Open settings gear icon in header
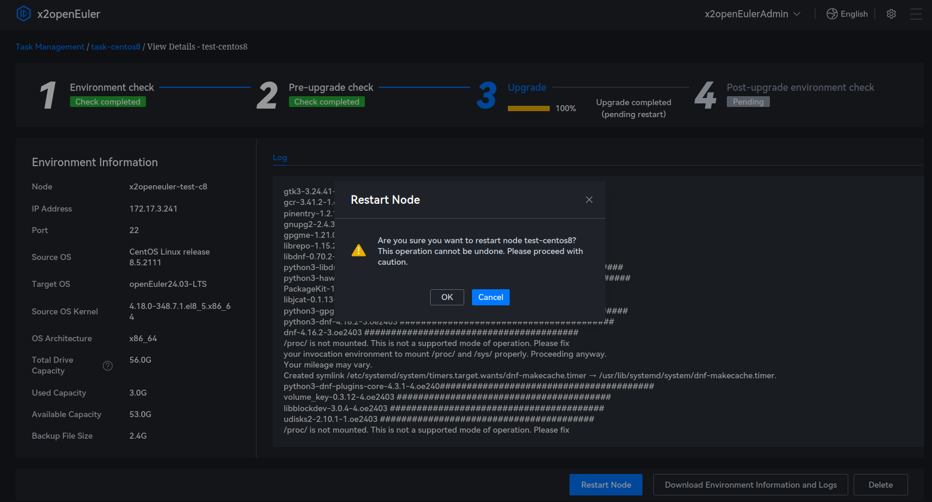Viewport: 932px width, 502px height. pyautogui.click(x=891, y=14)
